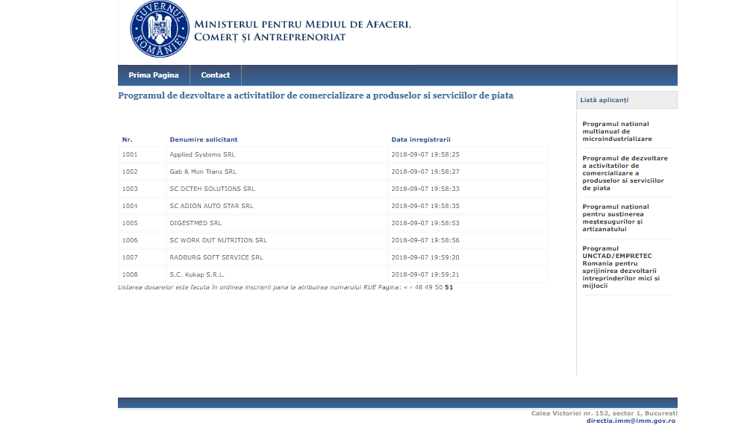This screenshot has width=753, height=443.
Task: Click current page number 51
Action: click(449, 287)
